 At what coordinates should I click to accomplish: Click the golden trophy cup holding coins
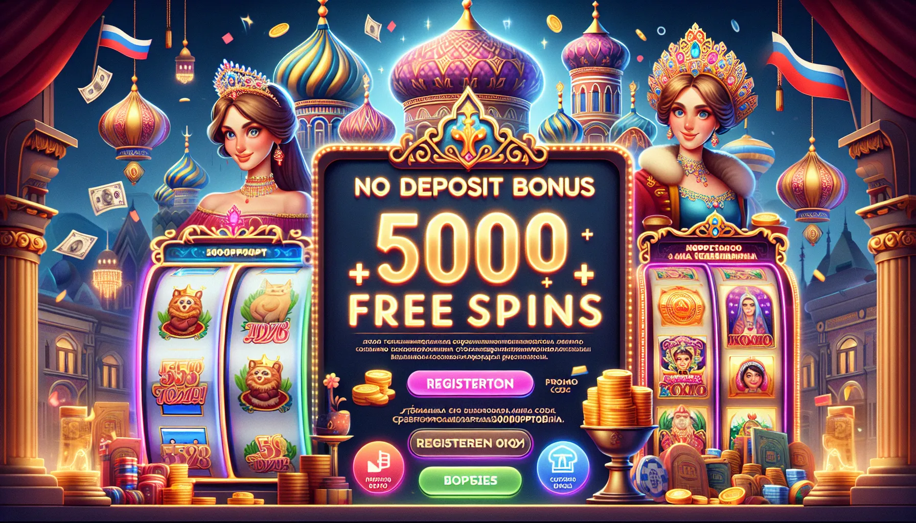[619, 434]
